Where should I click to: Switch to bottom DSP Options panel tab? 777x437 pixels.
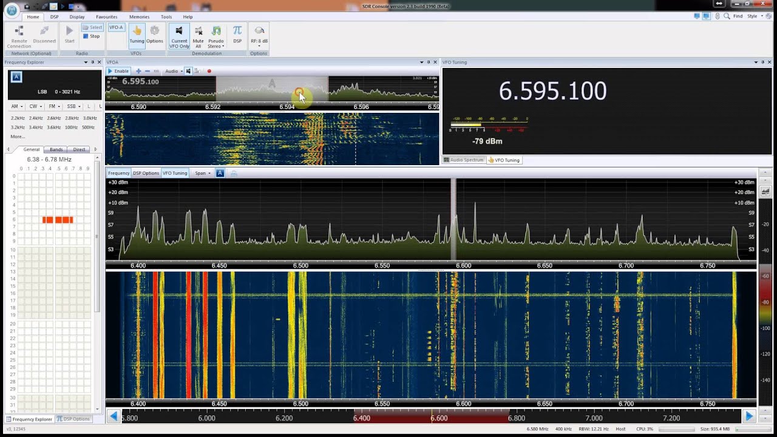pos(73,419)
